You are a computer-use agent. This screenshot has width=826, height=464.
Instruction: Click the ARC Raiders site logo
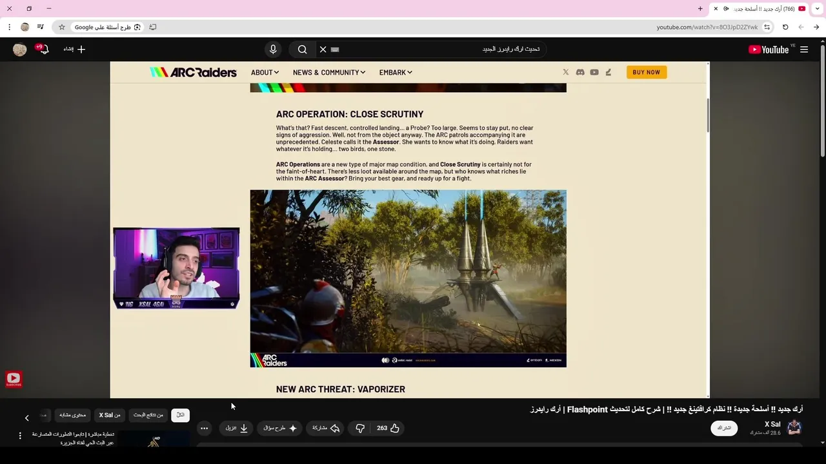coord(193,72)
